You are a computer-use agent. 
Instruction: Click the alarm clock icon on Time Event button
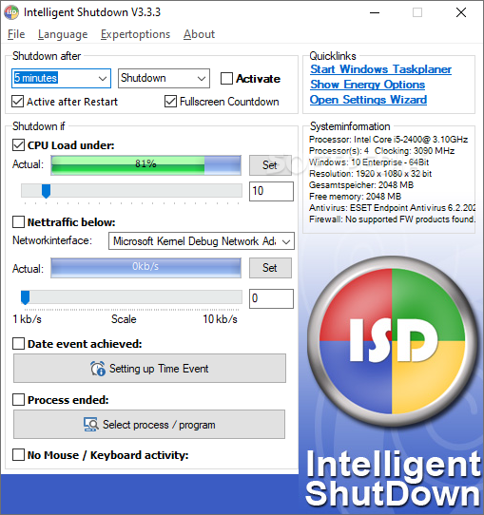point(98,369)
